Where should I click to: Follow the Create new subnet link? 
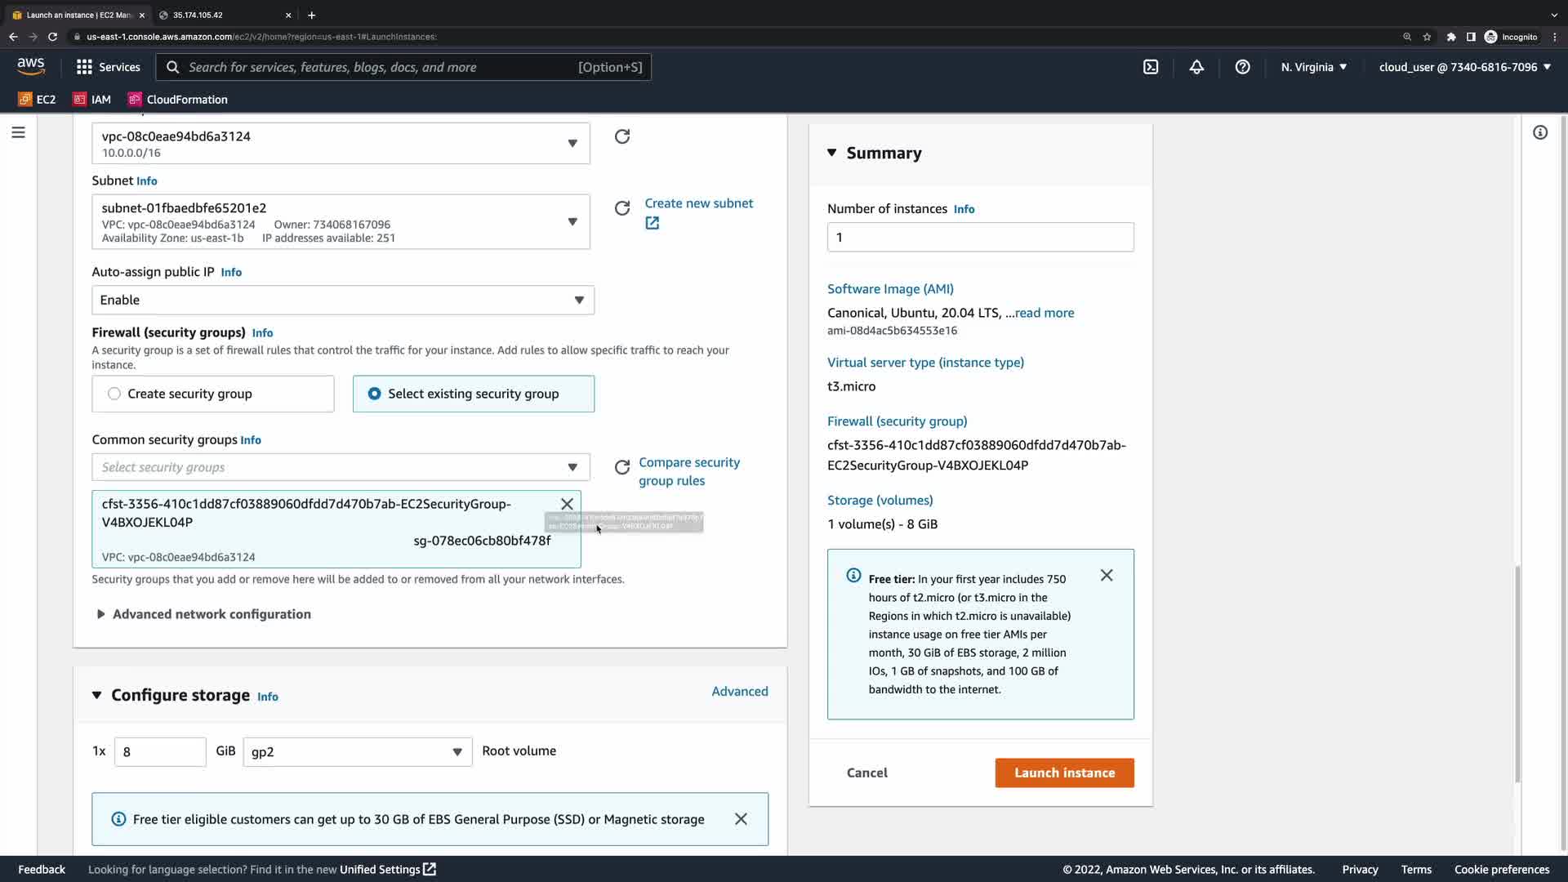698,203
